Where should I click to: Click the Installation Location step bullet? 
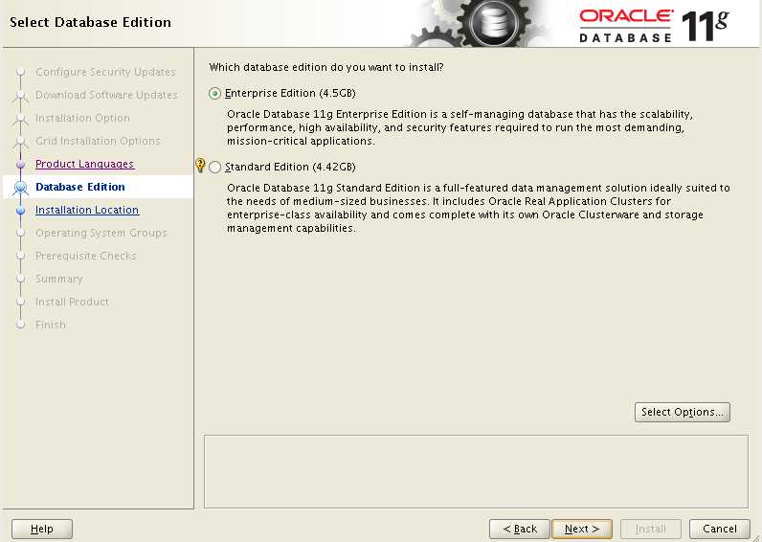(x=20, y=211)
